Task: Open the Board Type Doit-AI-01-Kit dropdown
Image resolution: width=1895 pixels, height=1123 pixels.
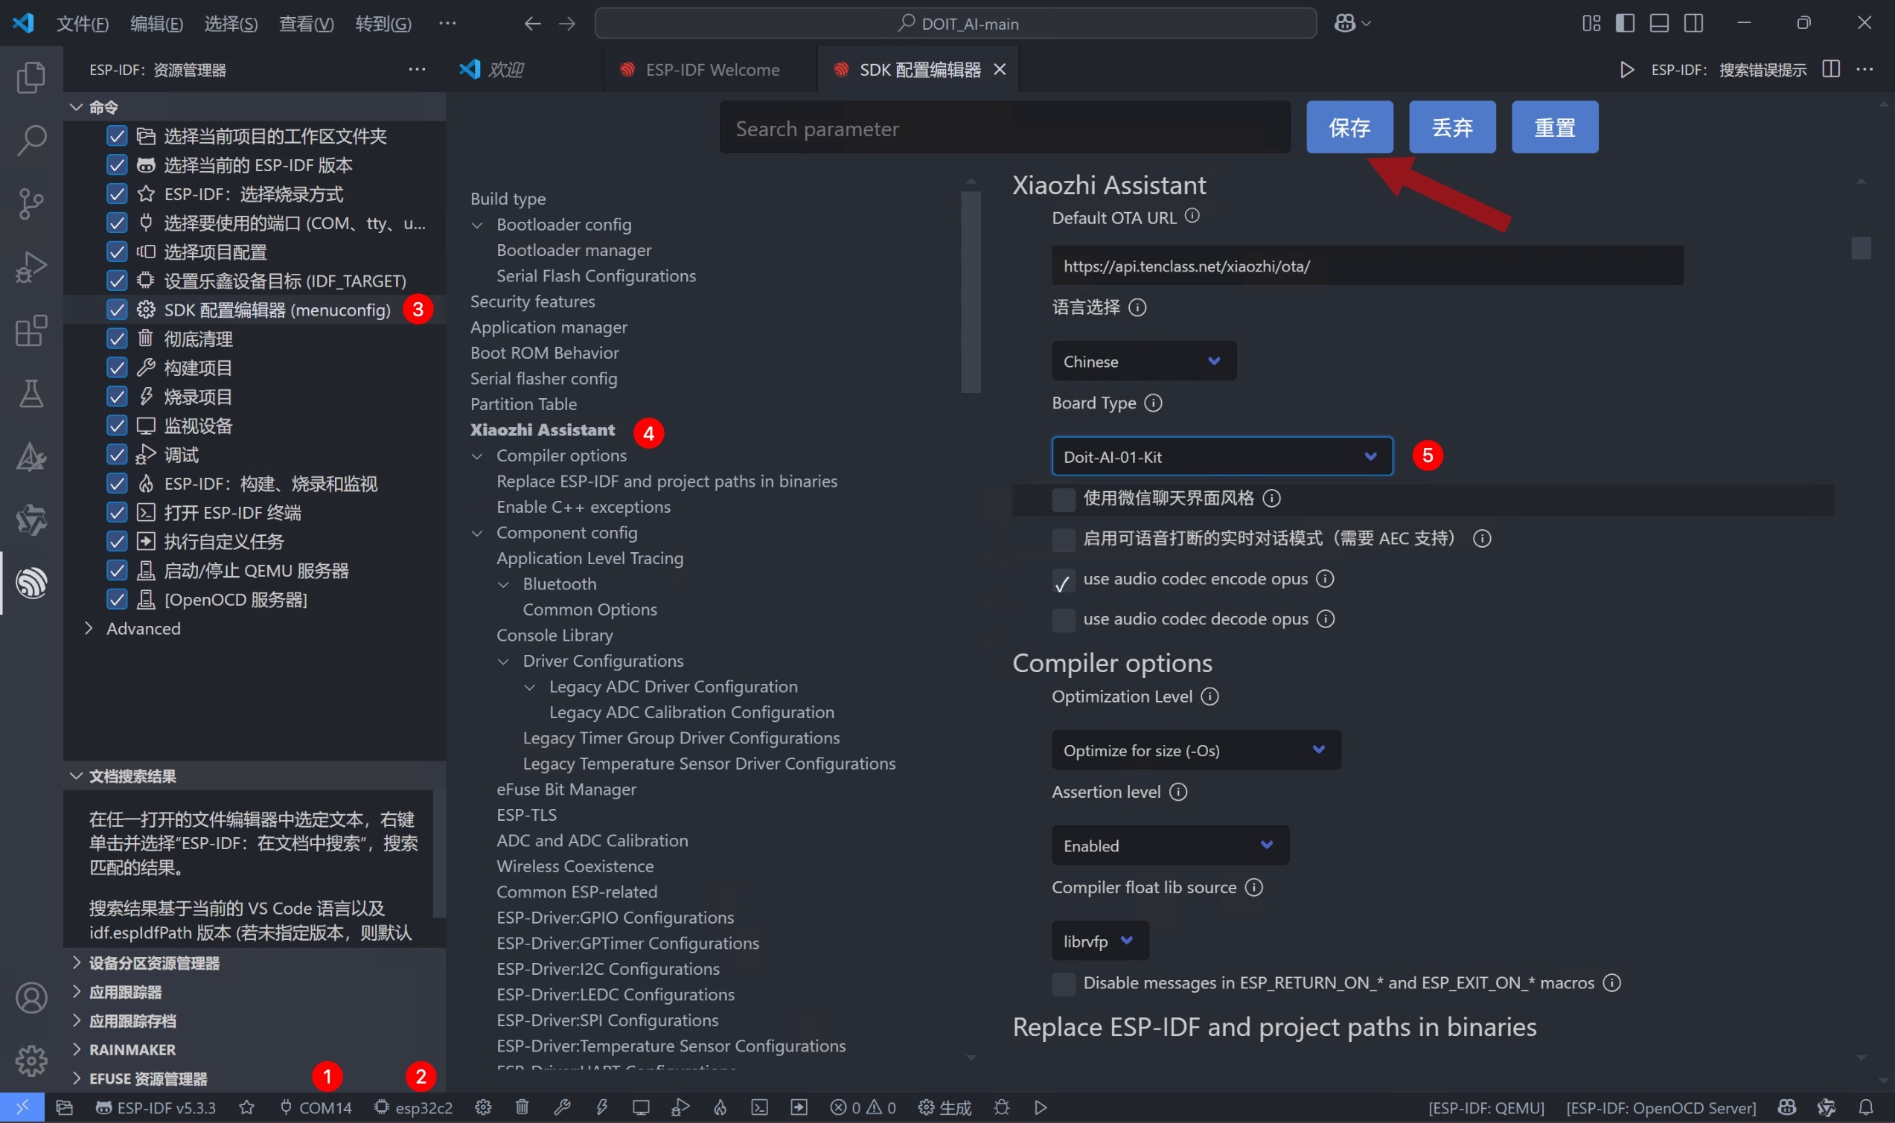Action: point(1221,456)
